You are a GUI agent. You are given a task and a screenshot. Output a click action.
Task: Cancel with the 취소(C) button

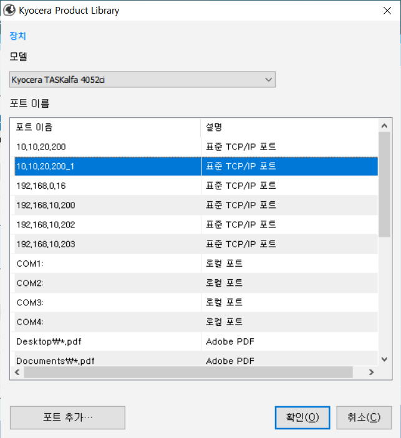click(364, 417)
